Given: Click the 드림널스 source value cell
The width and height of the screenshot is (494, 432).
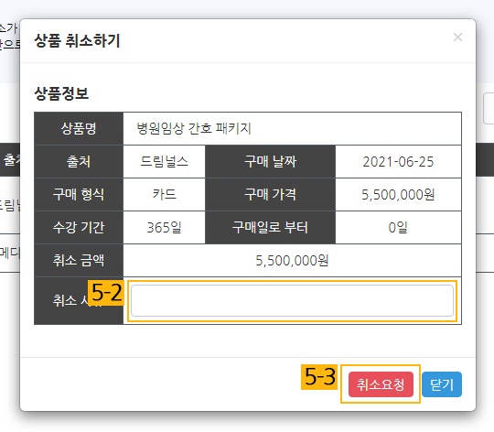Looking at the screenshot, I should [x=164, y=162].
